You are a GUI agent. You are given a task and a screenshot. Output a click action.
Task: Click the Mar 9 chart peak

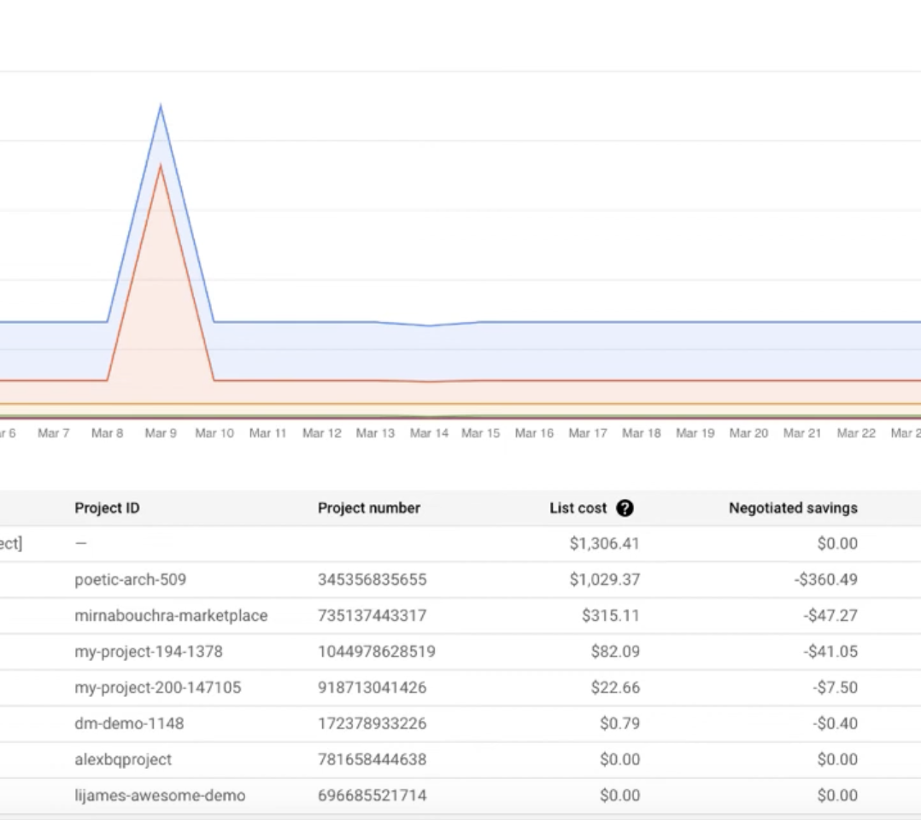(x=160, y=104)
